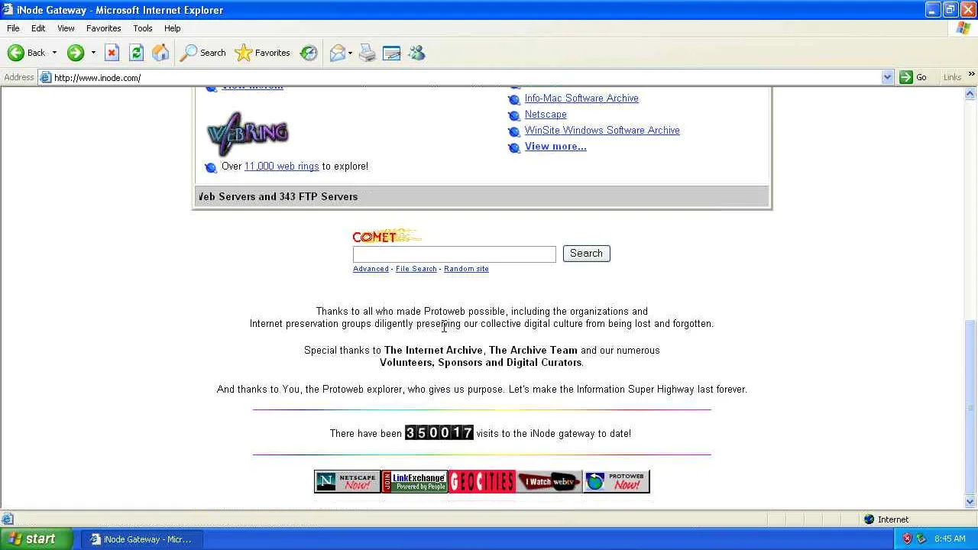Click the page scrollbar up arrow

[970, 94]
